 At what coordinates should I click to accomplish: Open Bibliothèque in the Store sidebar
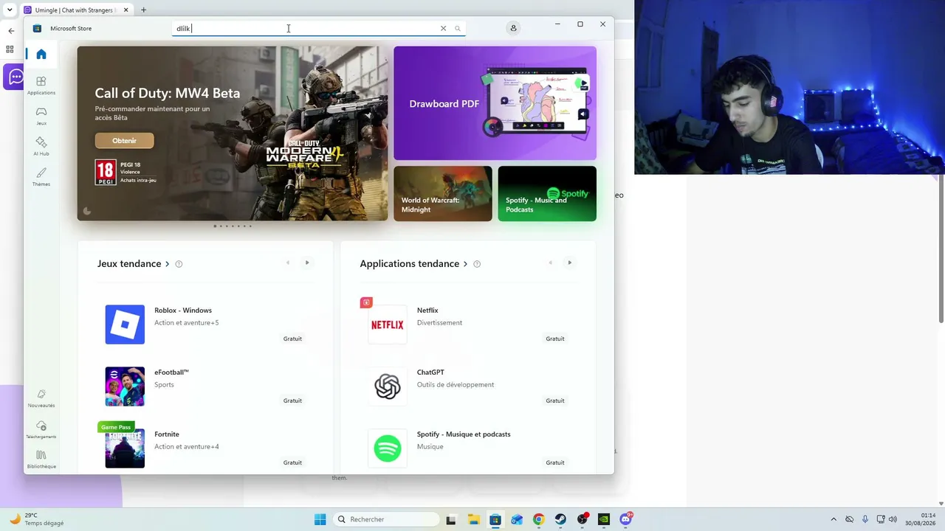(x=41, y=459)
